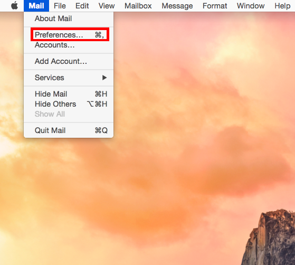This screenshot has width=295, height=265.
Task: Open the Message menu
Action: pyautogui.click(x=177, y=6)
